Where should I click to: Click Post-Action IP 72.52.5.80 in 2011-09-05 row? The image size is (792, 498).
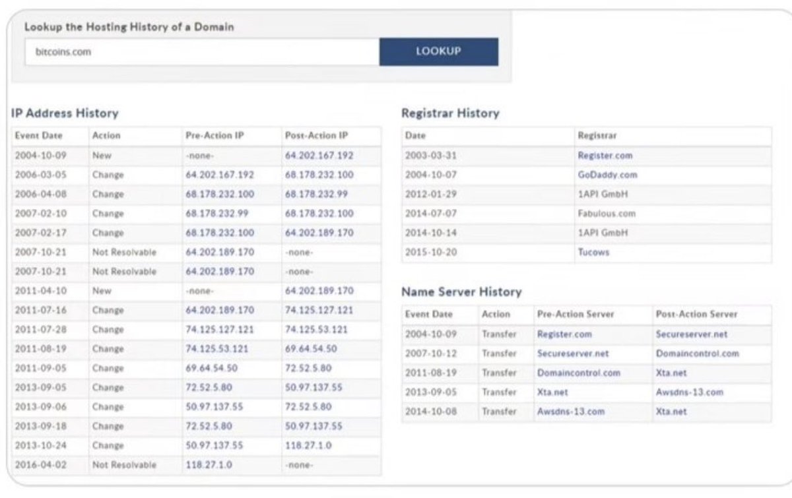(308, 367)
